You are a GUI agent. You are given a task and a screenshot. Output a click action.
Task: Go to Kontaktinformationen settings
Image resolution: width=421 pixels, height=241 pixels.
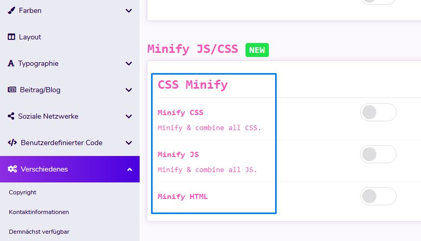coord(39,212)
